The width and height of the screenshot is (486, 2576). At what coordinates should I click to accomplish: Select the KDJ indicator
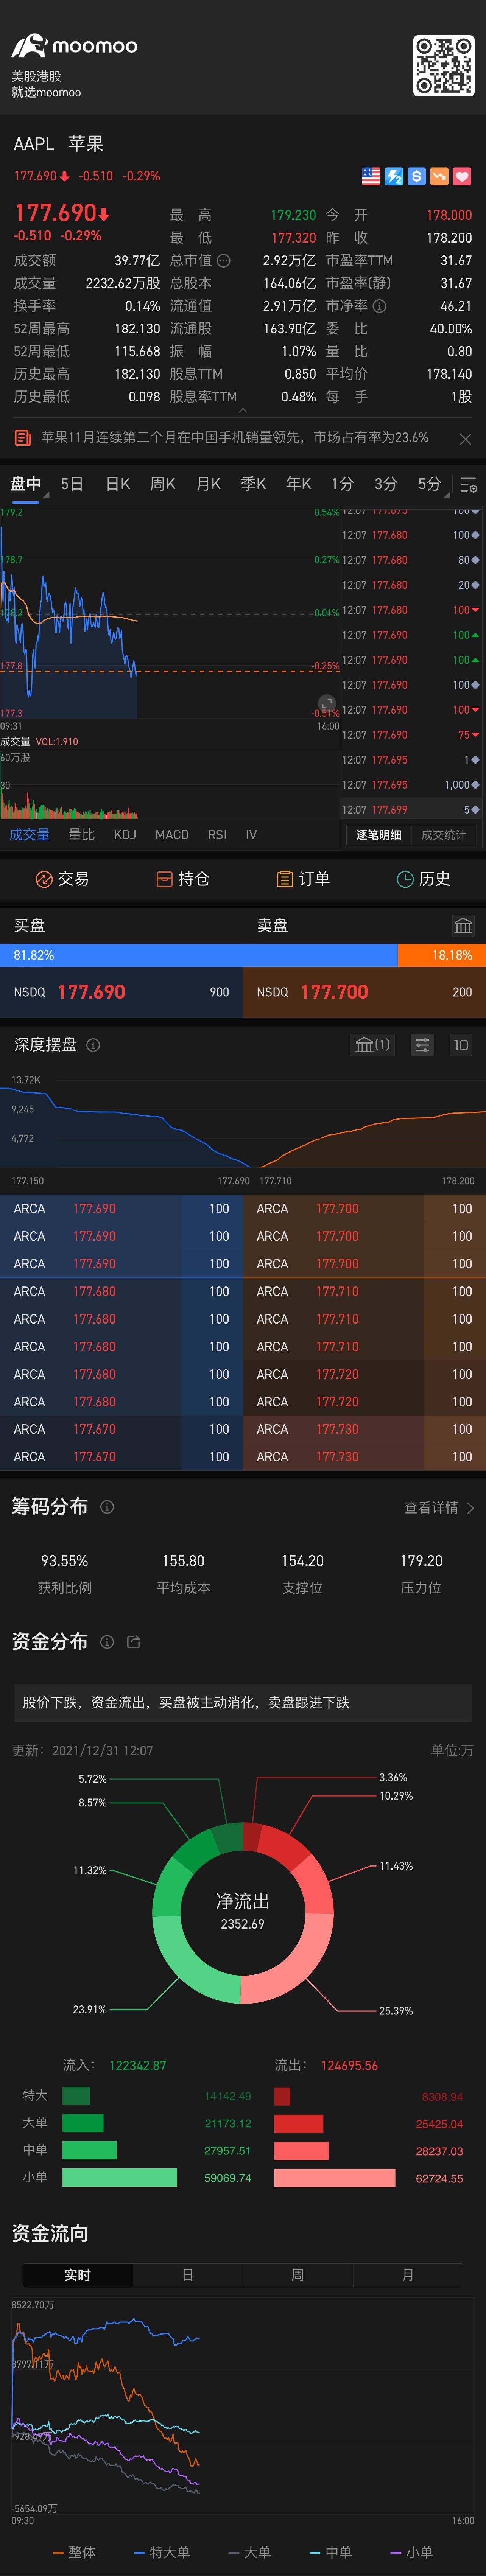pos(125,835)
